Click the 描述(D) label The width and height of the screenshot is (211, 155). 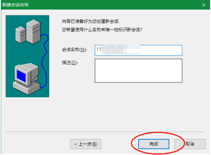click(70, 63)
